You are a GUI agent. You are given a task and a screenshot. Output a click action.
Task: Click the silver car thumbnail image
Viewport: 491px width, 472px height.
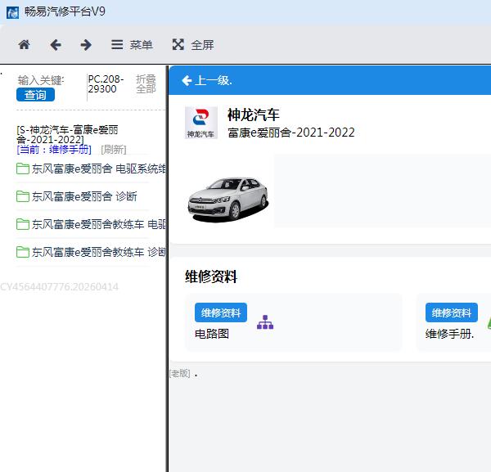pyautogui.click(x=227, y=200)
